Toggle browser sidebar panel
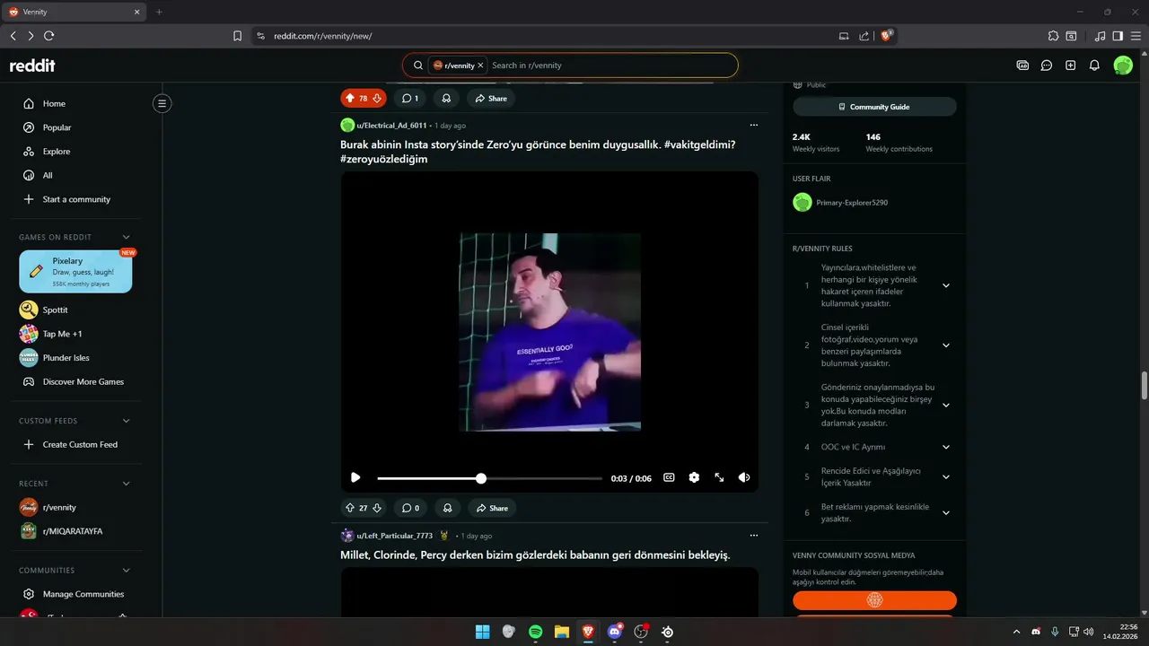The width and height of the screenshot is (1149, 646). click(1118, 36)
